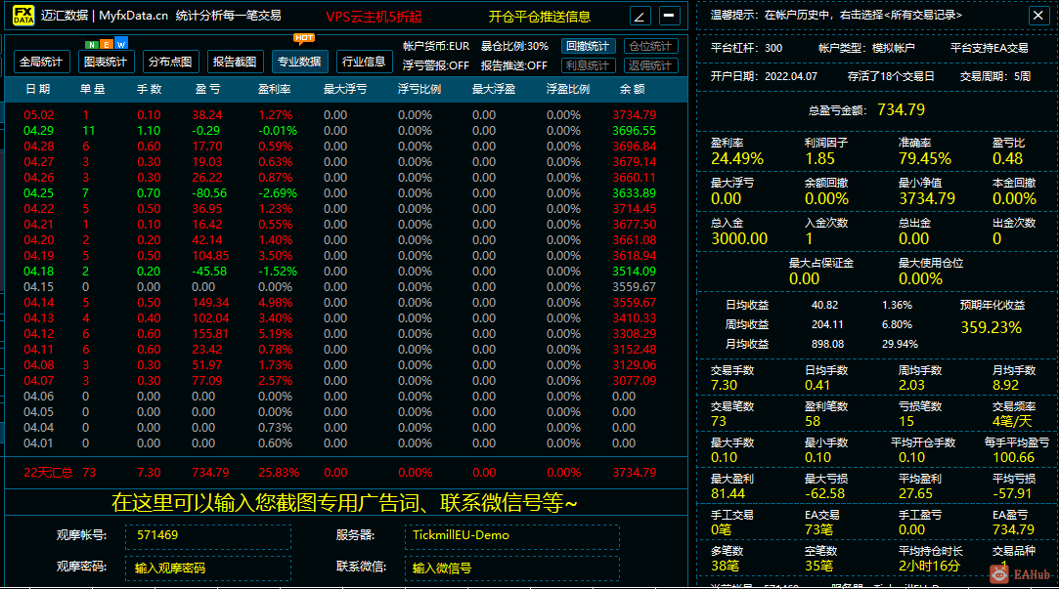
Task: Toggle the 浮亏警报 OFF setting
Action: tap(435, 65)
